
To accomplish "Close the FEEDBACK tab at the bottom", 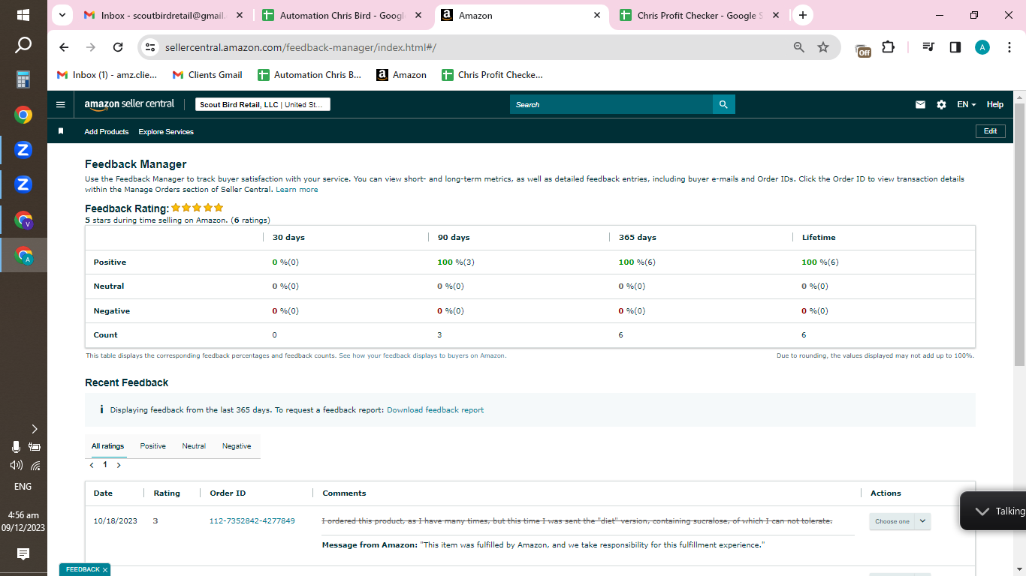I will tap(105, 570).
